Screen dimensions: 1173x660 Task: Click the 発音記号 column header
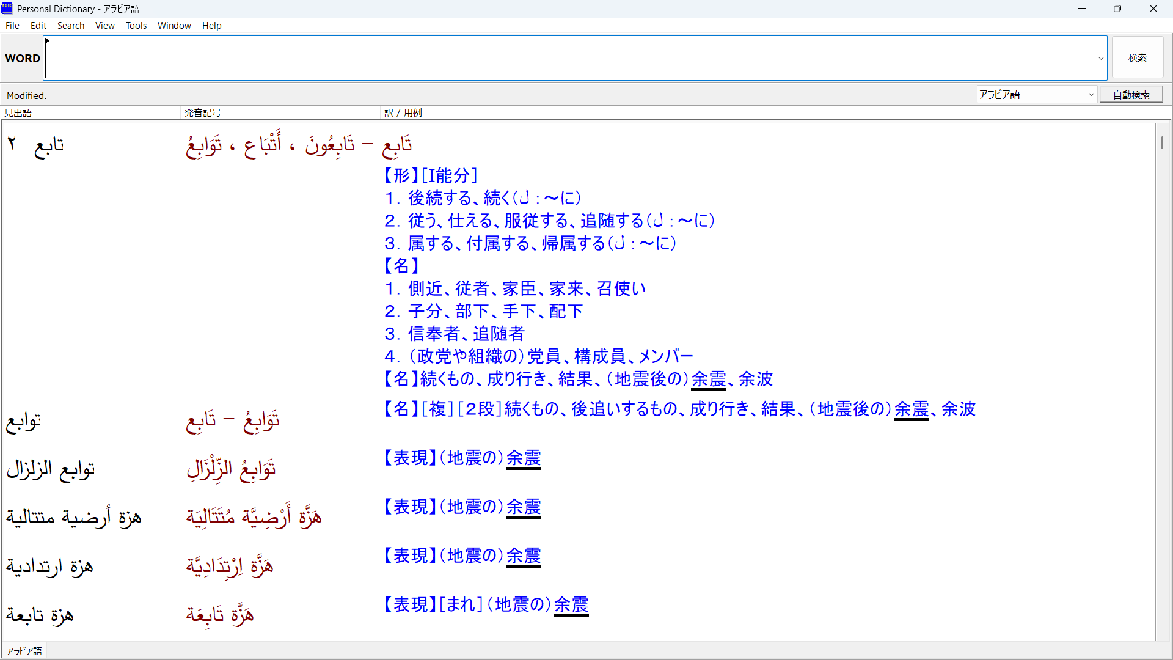tap(203, 112)
